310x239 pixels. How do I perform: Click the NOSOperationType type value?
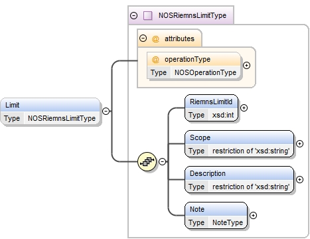coord(205,72)
